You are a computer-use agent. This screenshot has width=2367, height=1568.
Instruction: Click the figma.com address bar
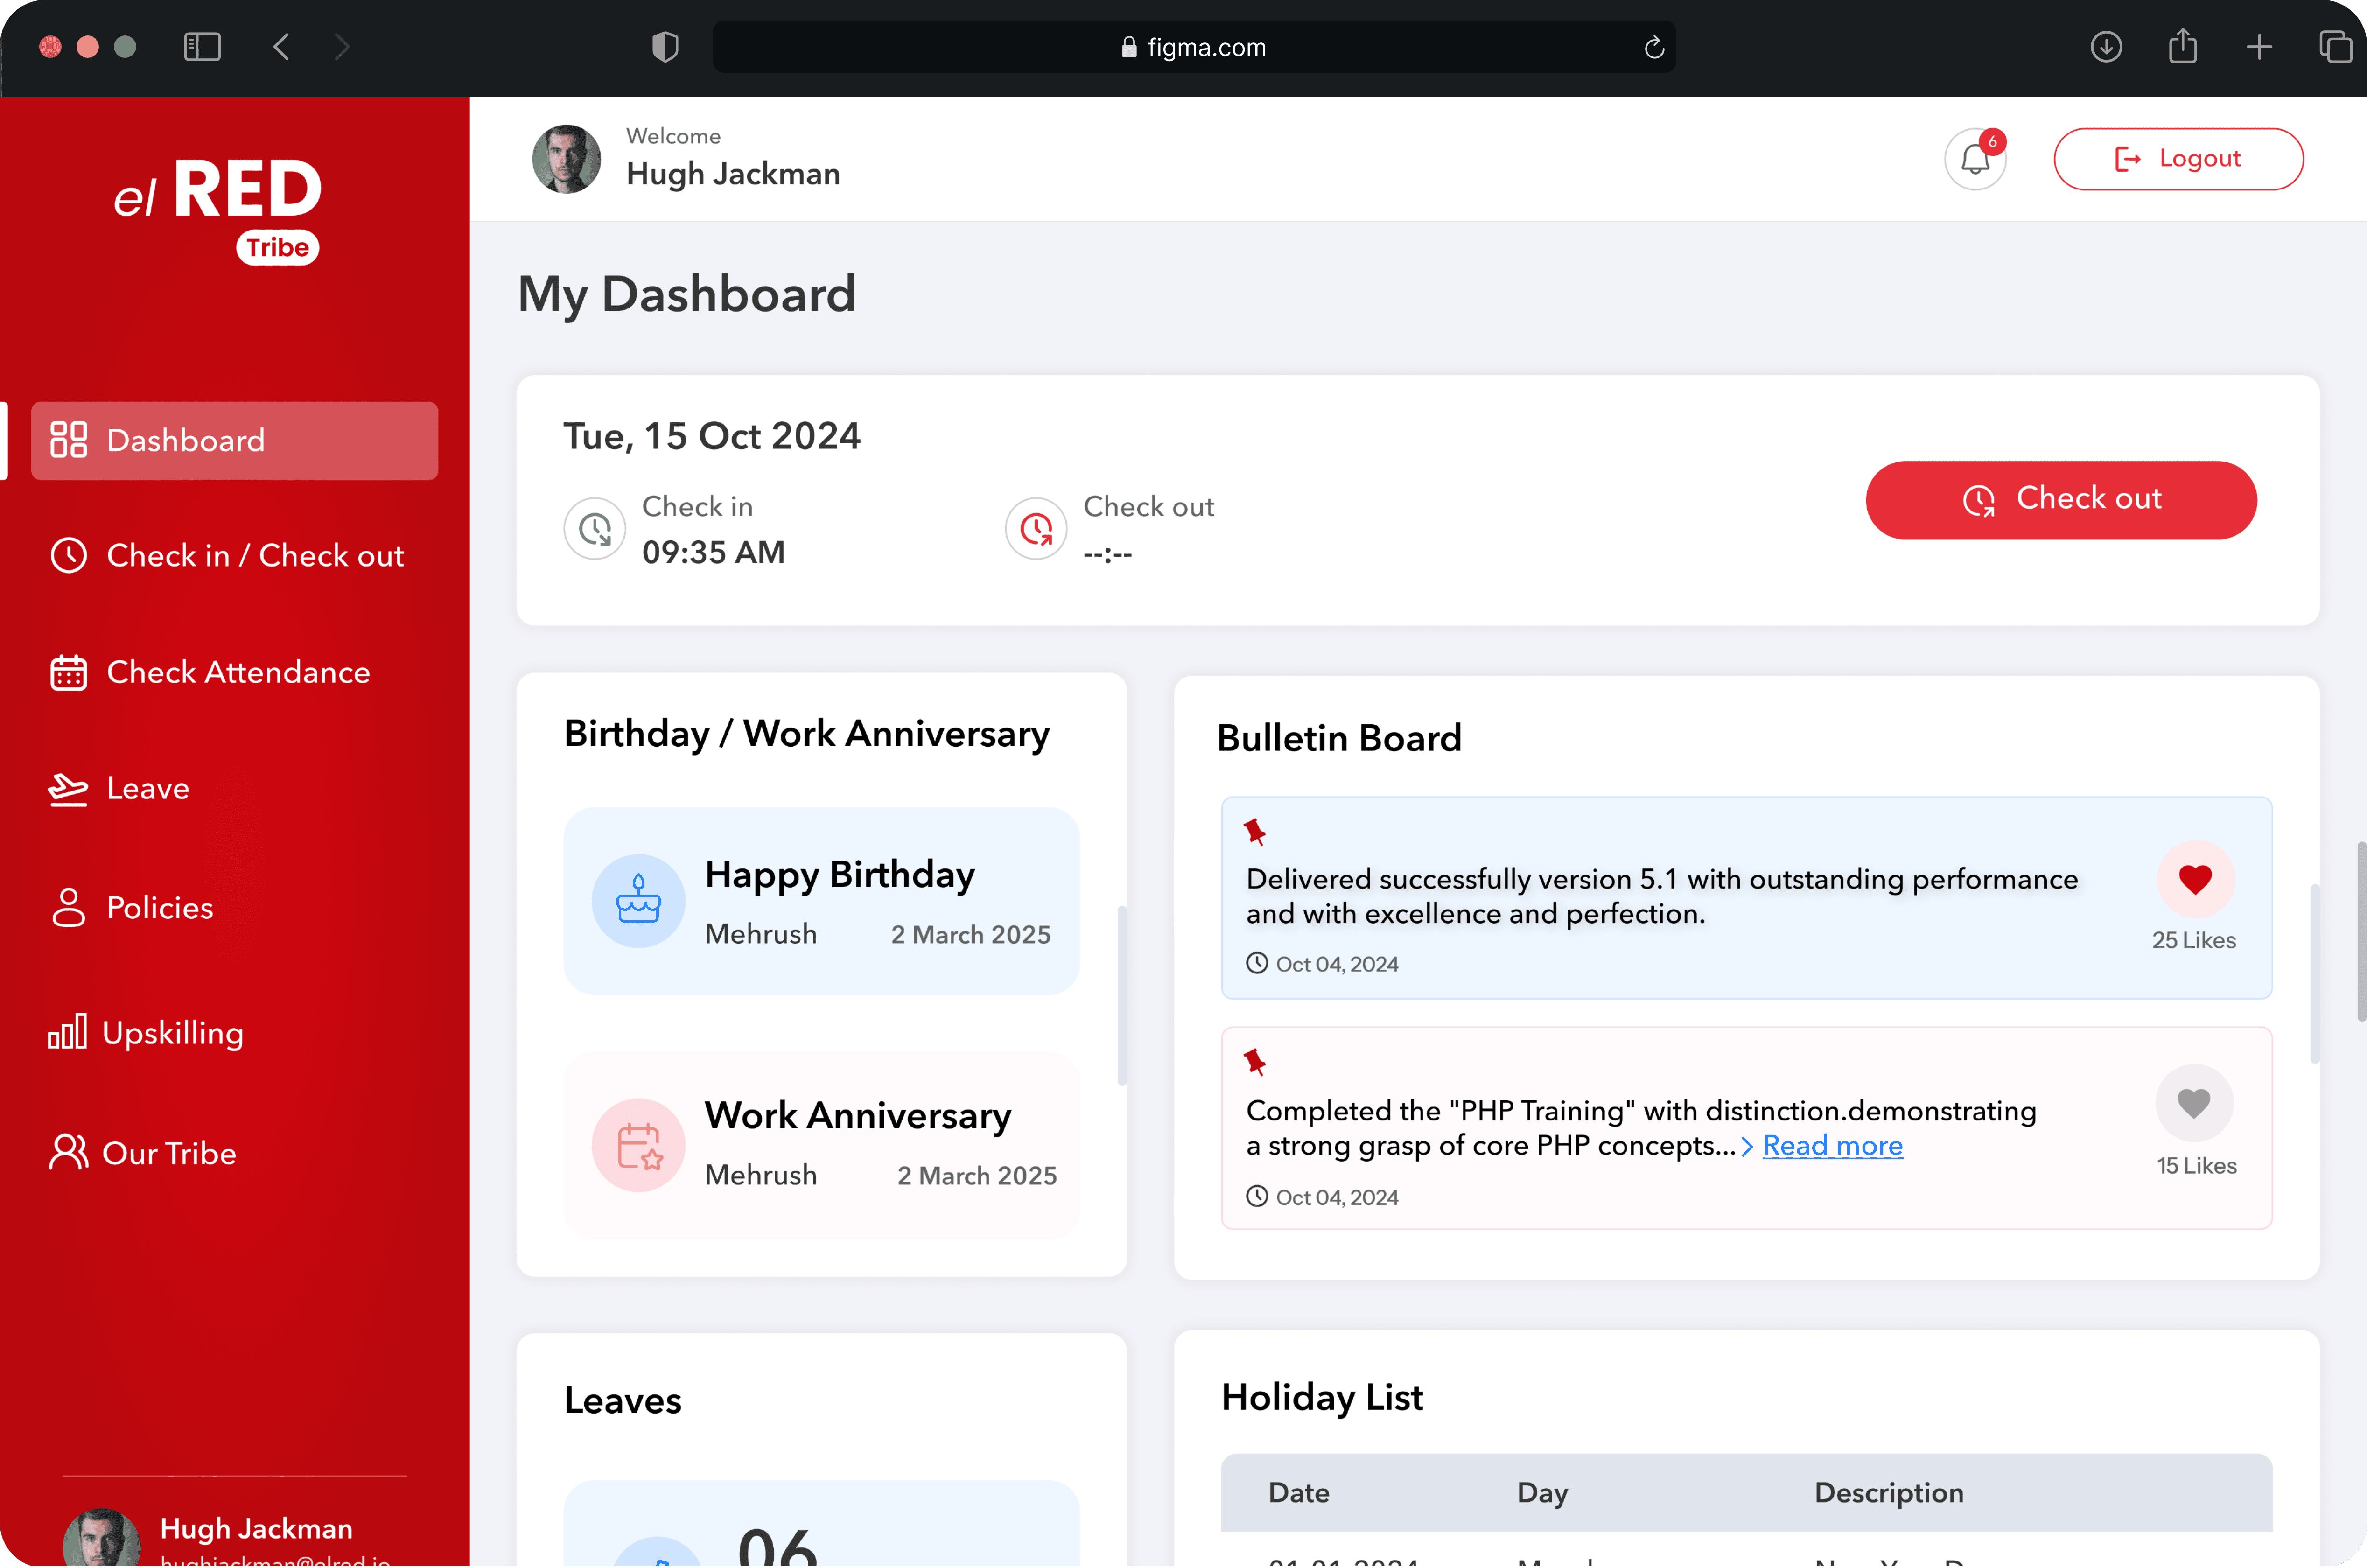point(1194,47)
